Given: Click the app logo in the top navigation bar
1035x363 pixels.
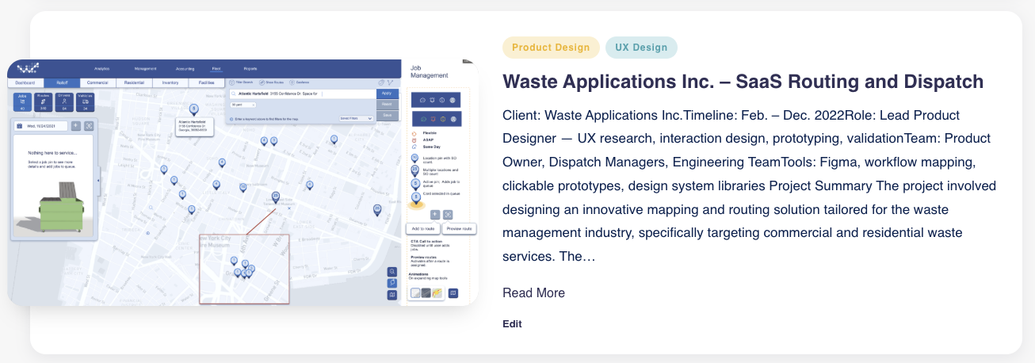Looking at the screenshot, I should [29, 68].
